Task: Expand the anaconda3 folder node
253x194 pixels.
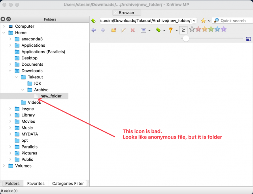Action: click(10, 39)
